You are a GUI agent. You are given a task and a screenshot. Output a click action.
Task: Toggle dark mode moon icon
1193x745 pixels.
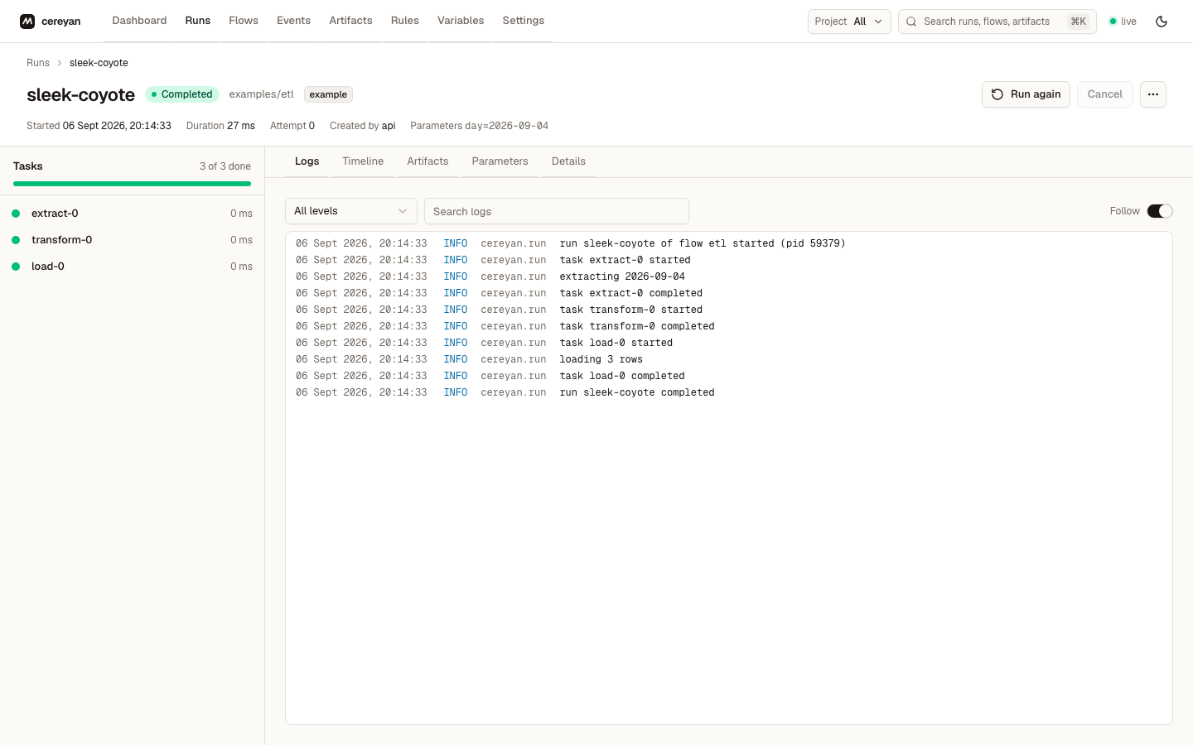[x=1162, y=22]
